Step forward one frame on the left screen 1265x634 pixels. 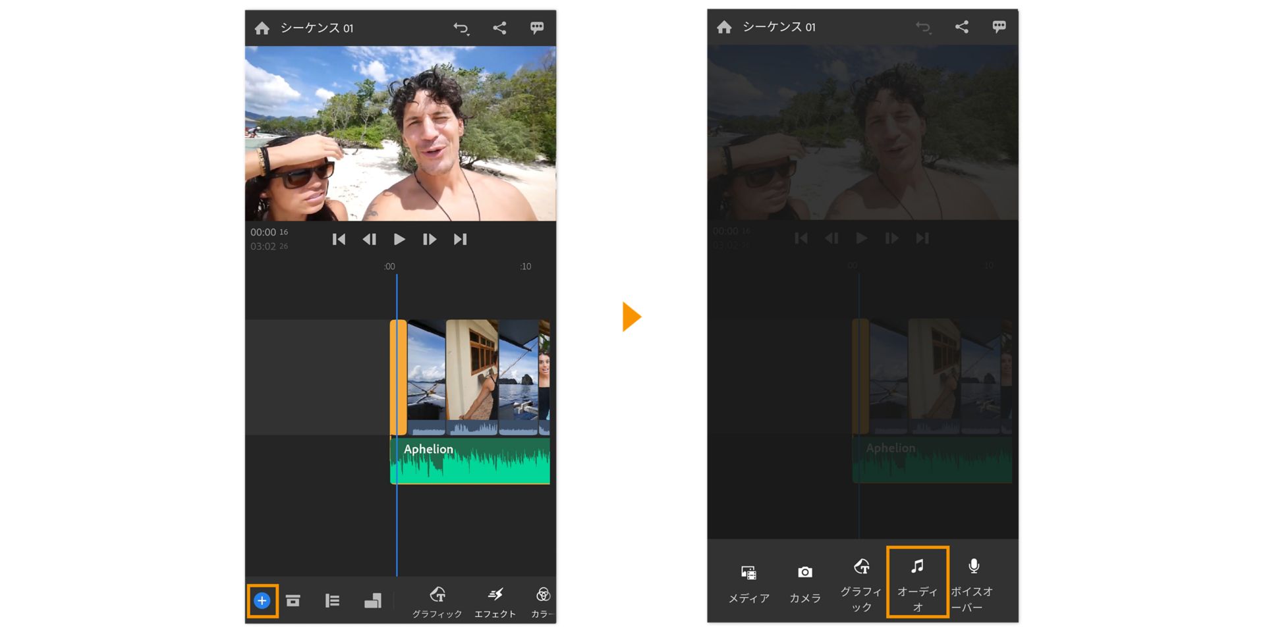pyautogui.click(x=430, y=239)
